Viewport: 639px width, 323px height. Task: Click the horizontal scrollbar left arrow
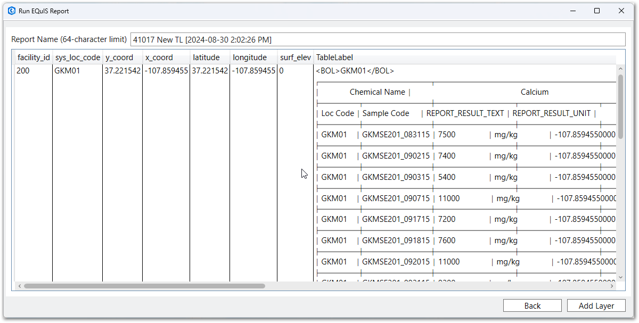[19, 286]
